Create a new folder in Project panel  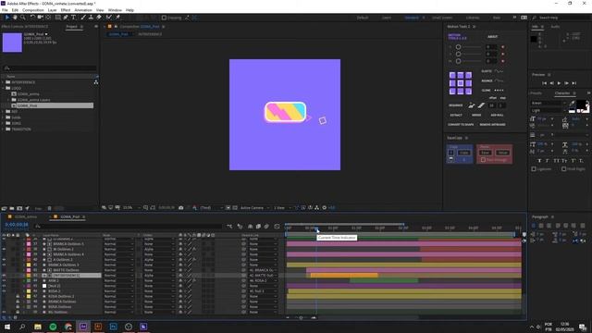pos(12,208)
